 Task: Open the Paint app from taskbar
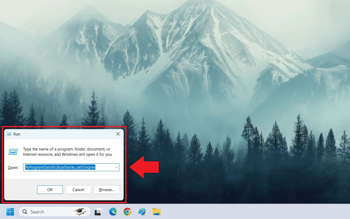coord(142,212)
